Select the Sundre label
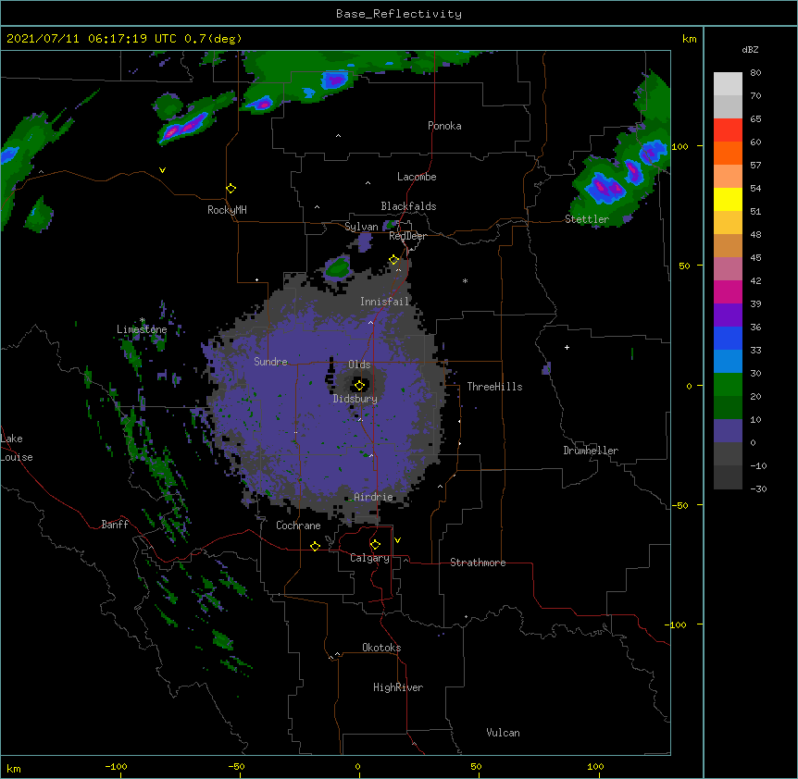This screenshot has height=779, width=798. click(270, 362)
